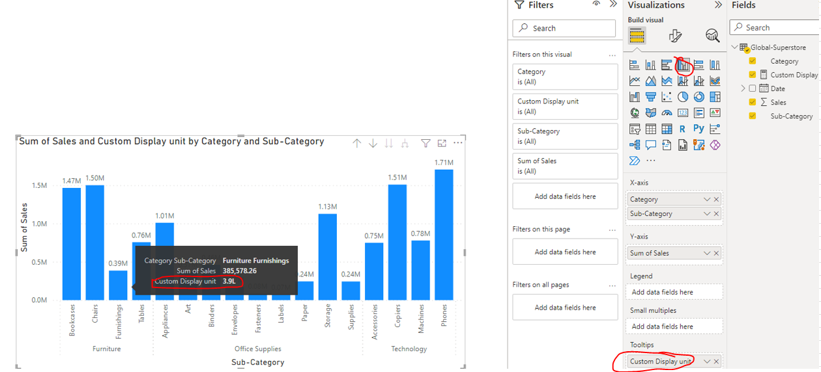Open the Category filter card
Screen dimensions: 821x372
565,77
